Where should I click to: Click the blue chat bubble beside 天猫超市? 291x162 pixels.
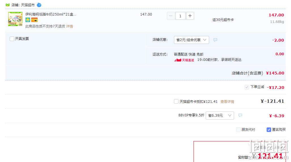tap(39, 5)
